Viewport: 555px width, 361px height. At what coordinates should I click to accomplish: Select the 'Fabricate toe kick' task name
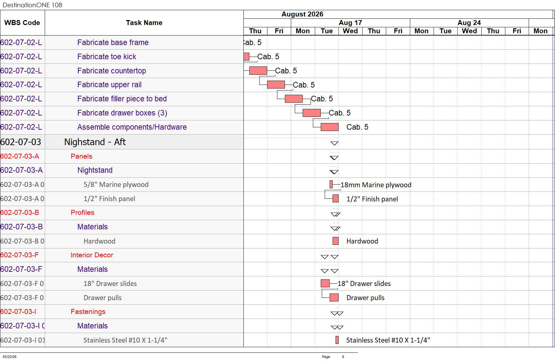107,57
